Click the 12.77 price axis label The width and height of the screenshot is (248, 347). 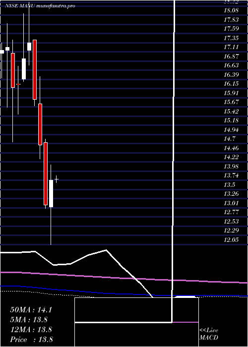pos(231,212)
